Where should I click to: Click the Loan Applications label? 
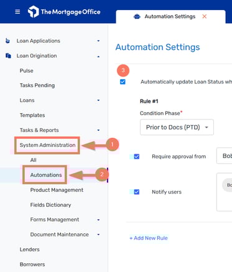click(x=39, y=41)
